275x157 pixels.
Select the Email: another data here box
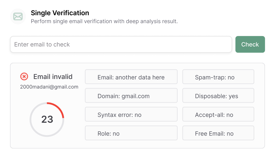[x=131, y=77]
